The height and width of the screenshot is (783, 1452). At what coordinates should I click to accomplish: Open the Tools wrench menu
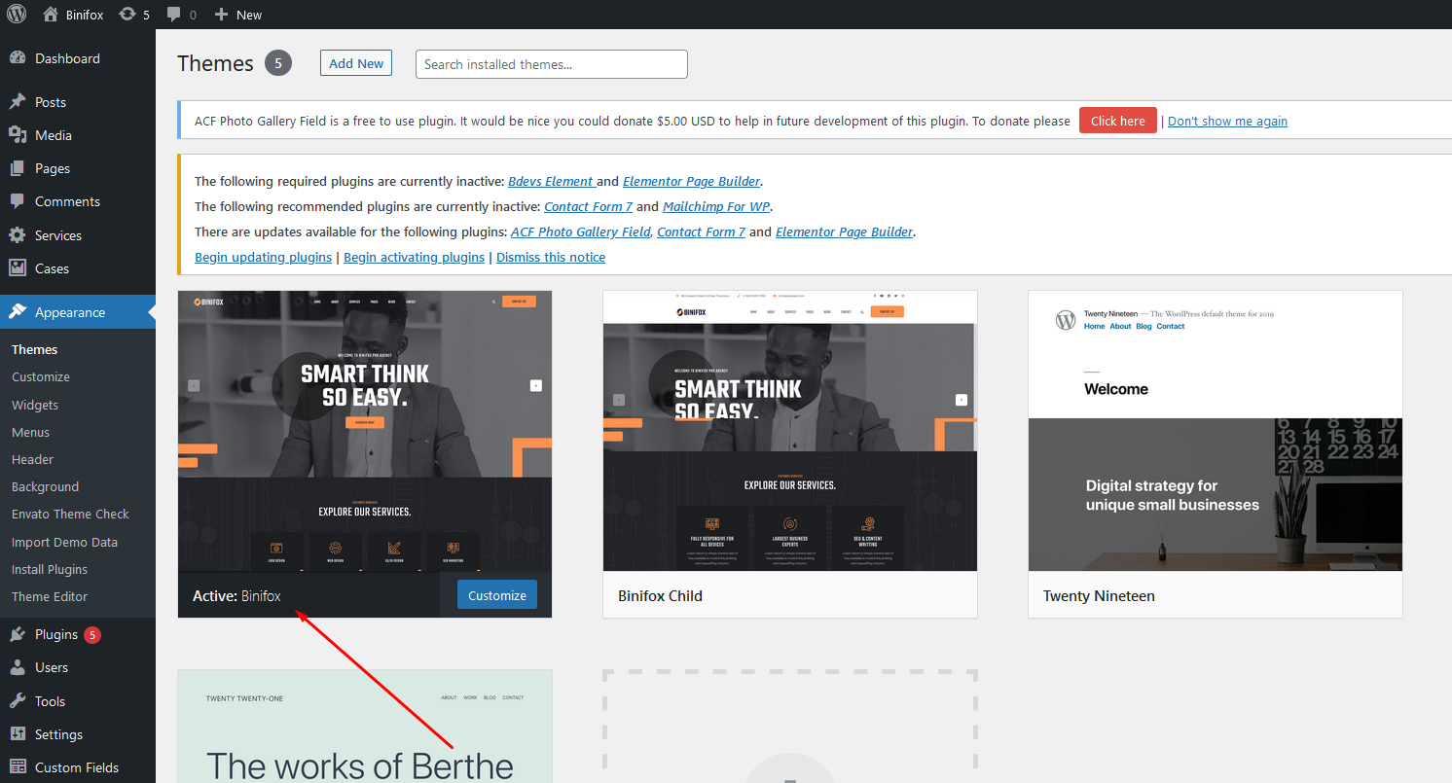18,701
